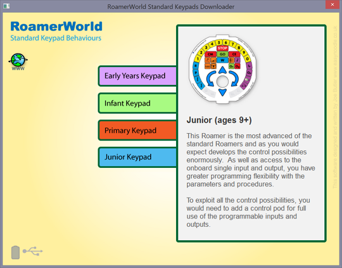The image size is (342, 268).
Task: Open the WWW globe website icon
Action: [18, 61]
